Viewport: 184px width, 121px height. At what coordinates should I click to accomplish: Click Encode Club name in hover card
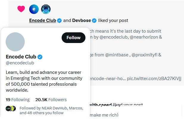click(21, 57)
